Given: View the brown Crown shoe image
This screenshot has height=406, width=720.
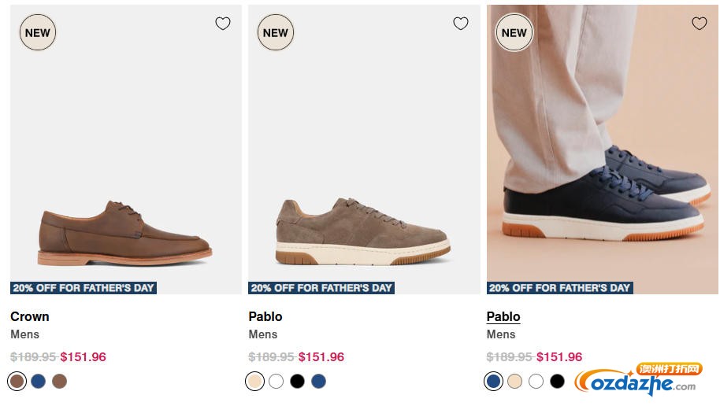Looking at the screenshot, I should pos(125,157).
